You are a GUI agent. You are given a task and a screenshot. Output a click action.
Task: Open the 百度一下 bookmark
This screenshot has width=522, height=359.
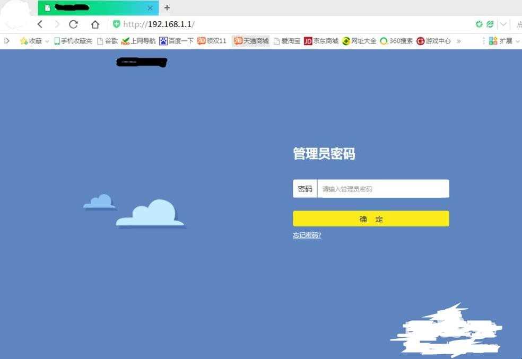coord(177,41)
